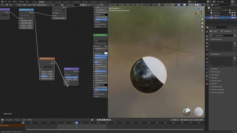Toggle viewport overlays button

pyautogui.click(x=185, y=5)
